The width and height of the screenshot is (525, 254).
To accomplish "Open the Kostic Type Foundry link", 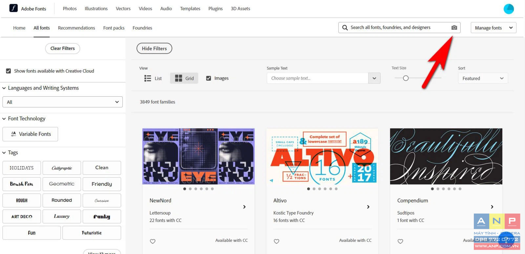I will [x=293, y=213].
